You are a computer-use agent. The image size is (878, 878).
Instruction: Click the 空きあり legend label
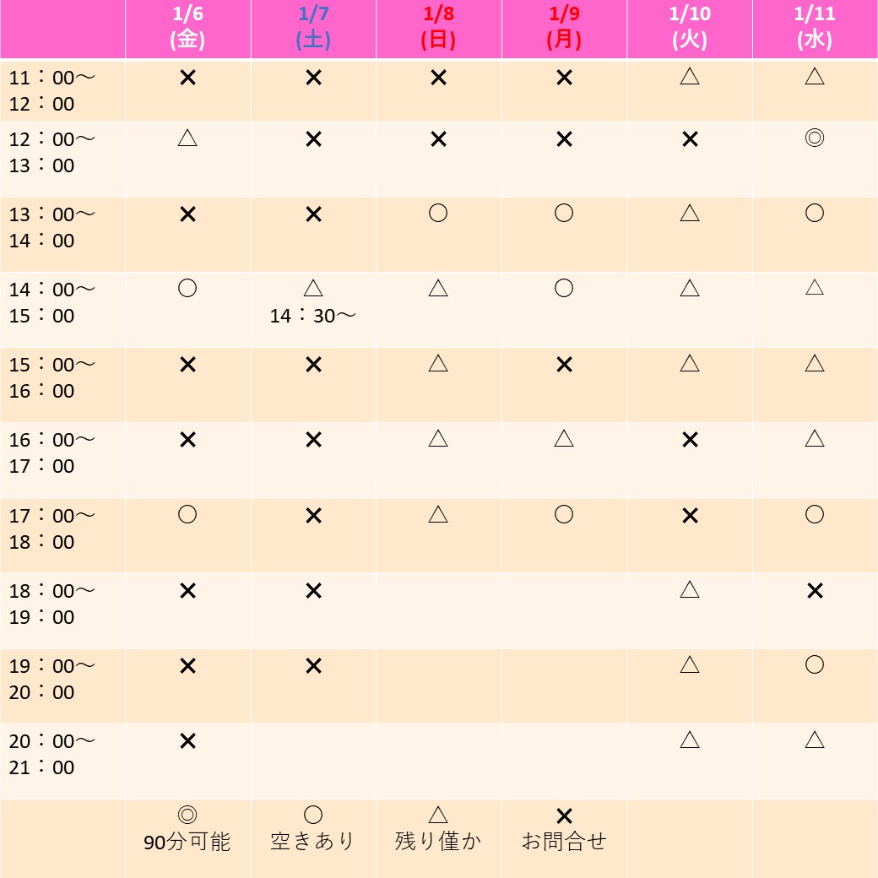point(312,841)
